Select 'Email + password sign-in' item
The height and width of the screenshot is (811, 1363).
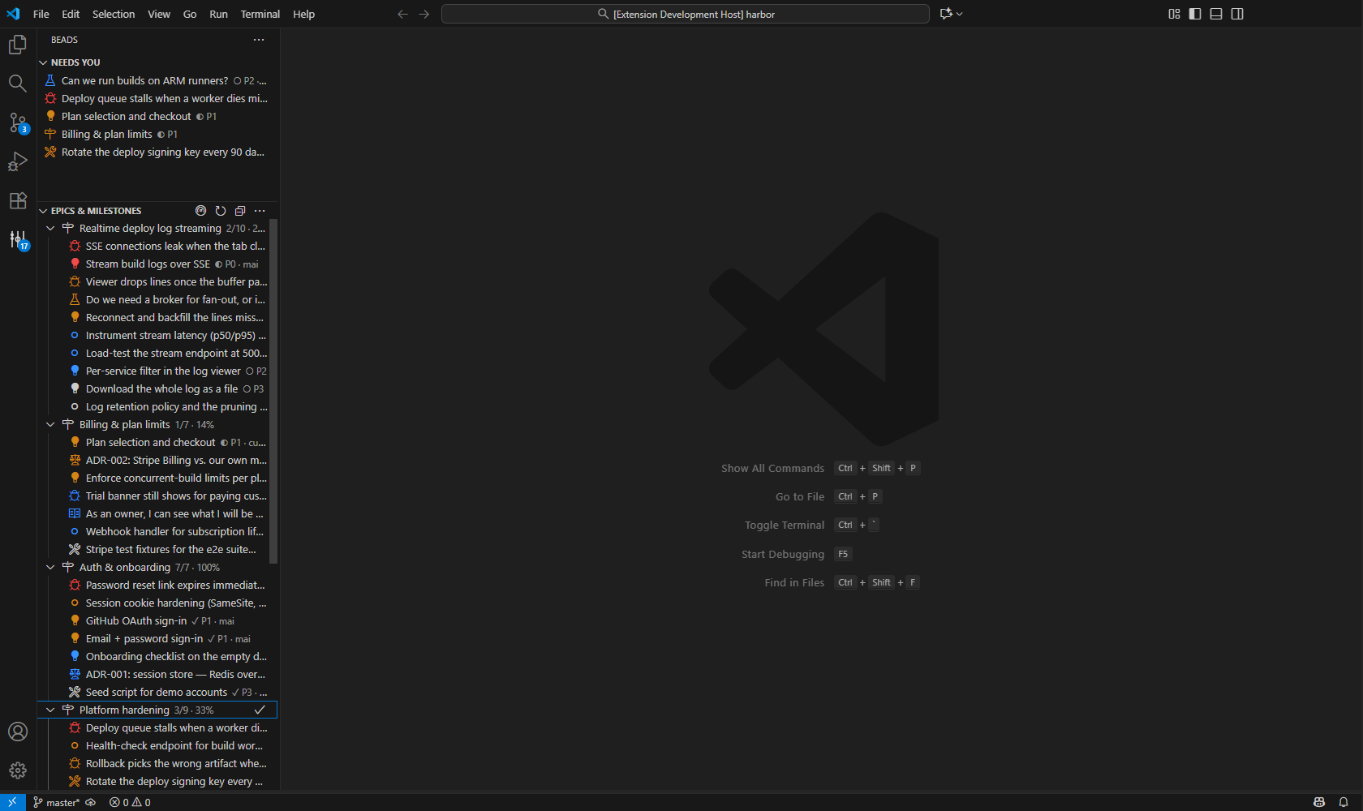154,638
